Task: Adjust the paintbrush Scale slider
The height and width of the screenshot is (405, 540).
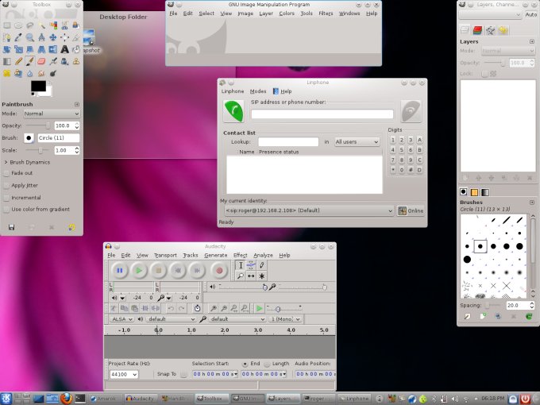Action: coord(38,151)
